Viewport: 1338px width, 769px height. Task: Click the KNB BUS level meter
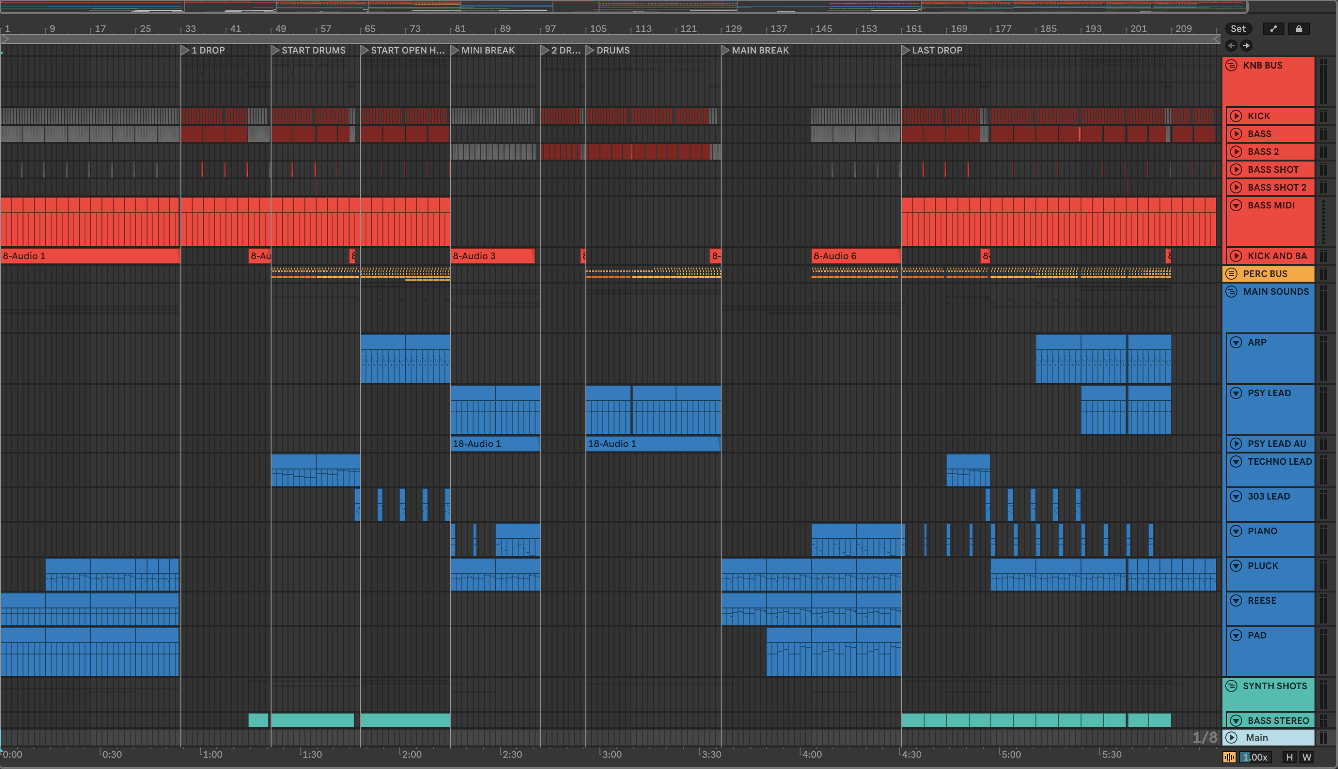(1323, 82)
